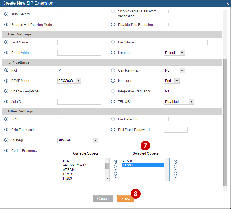Tick the Fax Detection checkbox
Image resolution: width=231 pixels, height=209 pixels.
pos(167,119)
